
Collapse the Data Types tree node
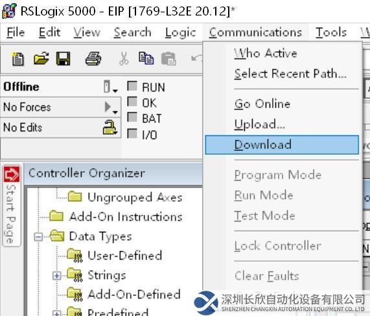point(38,237)
